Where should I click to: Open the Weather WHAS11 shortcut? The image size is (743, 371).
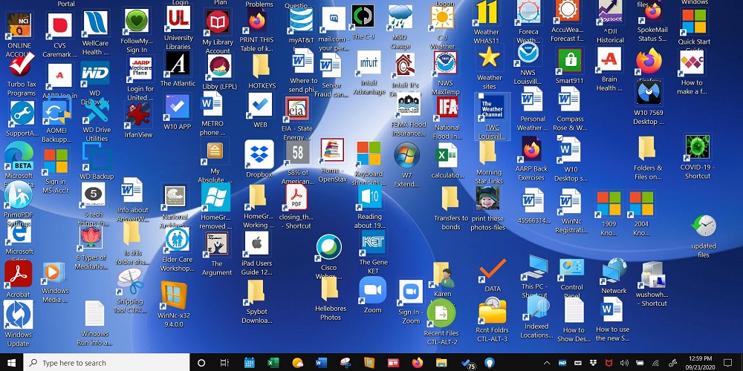click(x=487, y=13)
